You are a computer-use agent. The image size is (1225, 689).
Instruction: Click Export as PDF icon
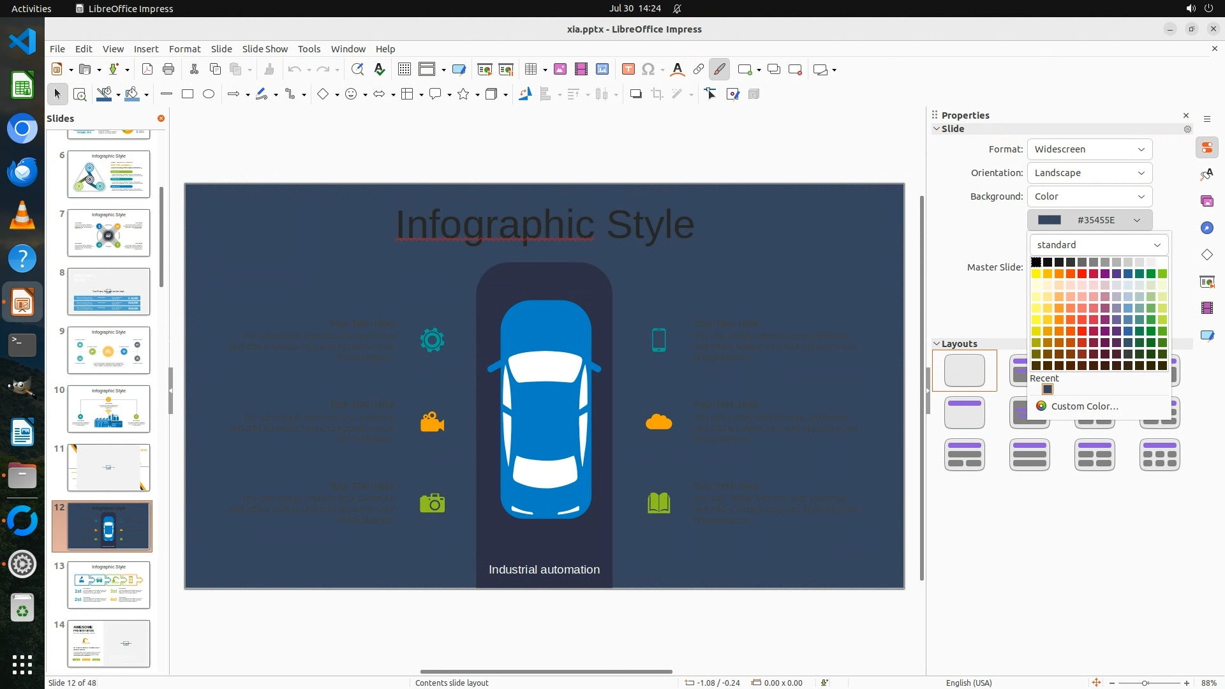pyautogui.click(x=147, y=70)
